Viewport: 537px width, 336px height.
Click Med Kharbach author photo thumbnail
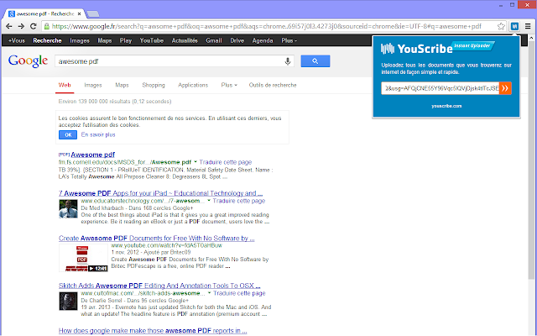tap(68, 209)
